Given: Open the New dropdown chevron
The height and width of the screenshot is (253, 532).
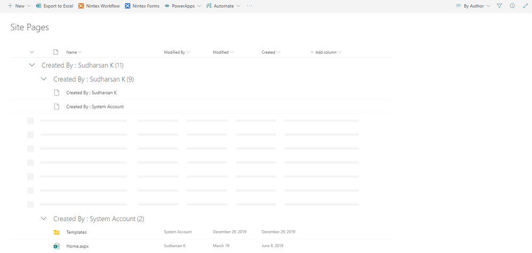Looking at the screenshot, I should point(28,6).
